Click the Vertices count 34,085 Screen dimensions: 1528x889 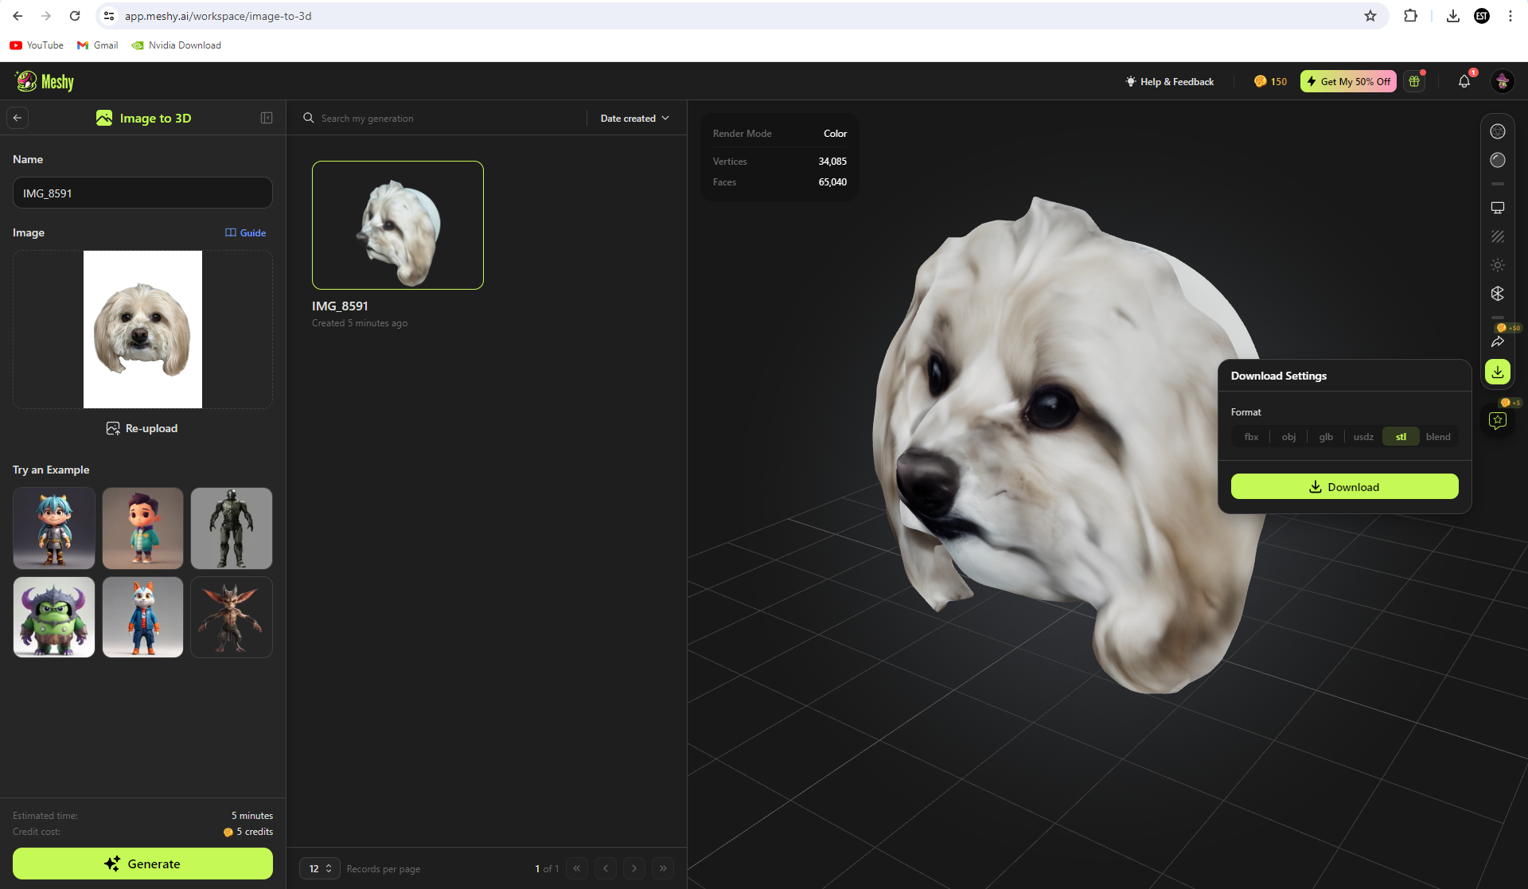coord(832,162)
